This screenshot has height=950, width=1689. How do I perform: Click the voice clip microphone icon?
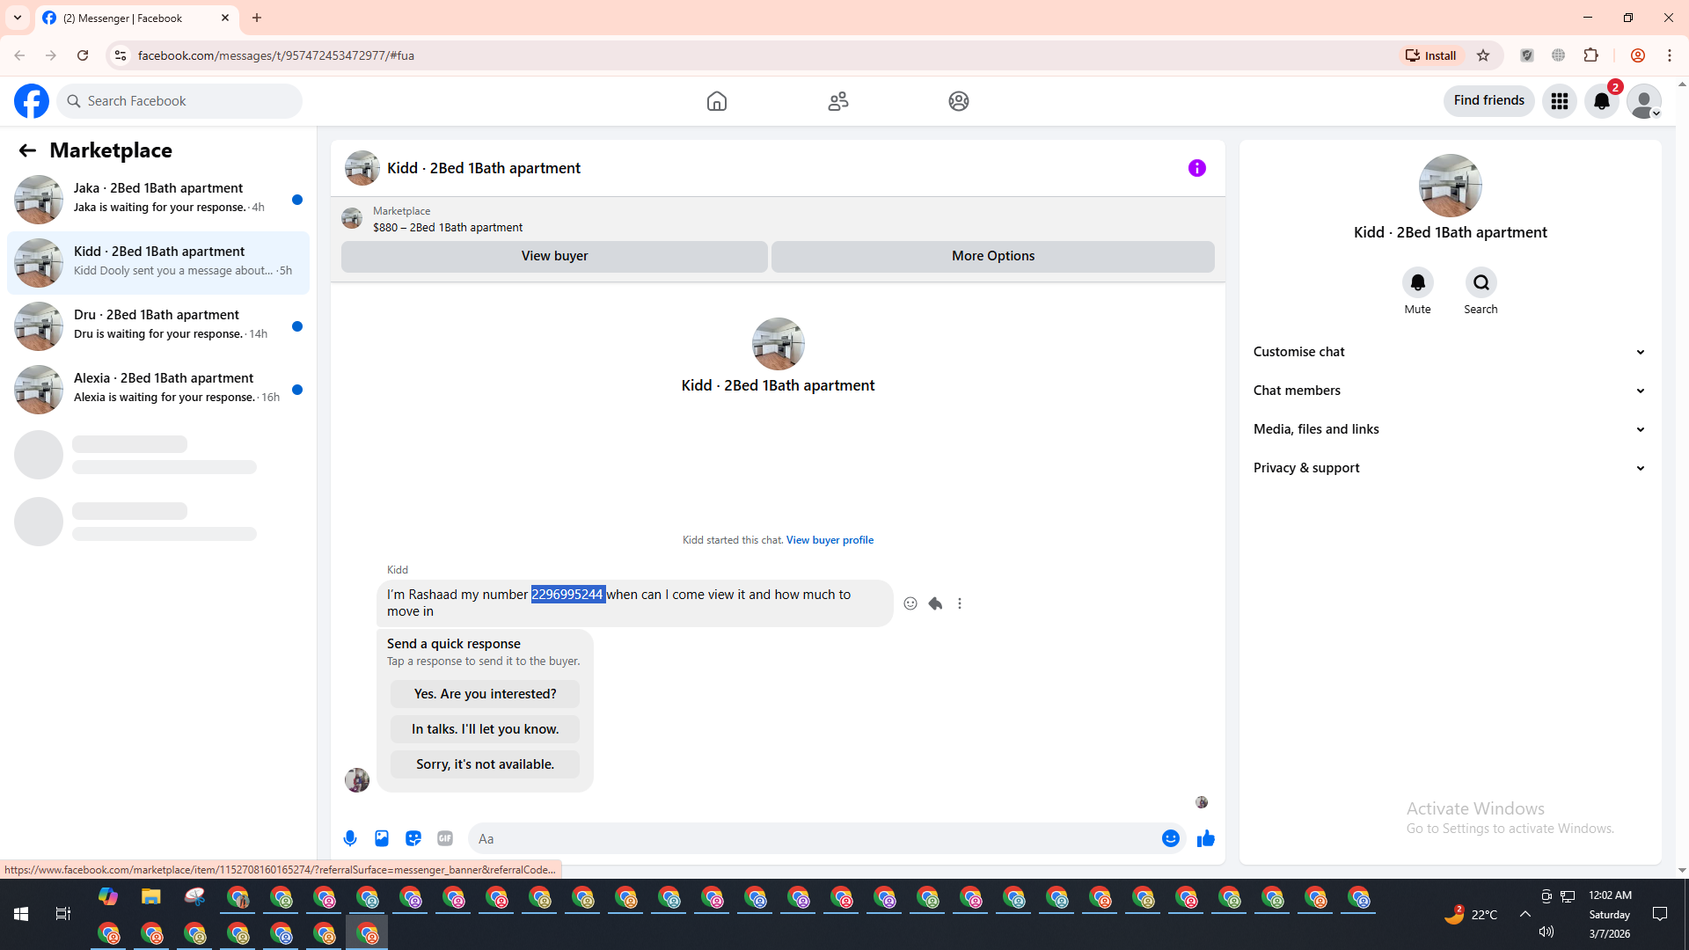350,838
